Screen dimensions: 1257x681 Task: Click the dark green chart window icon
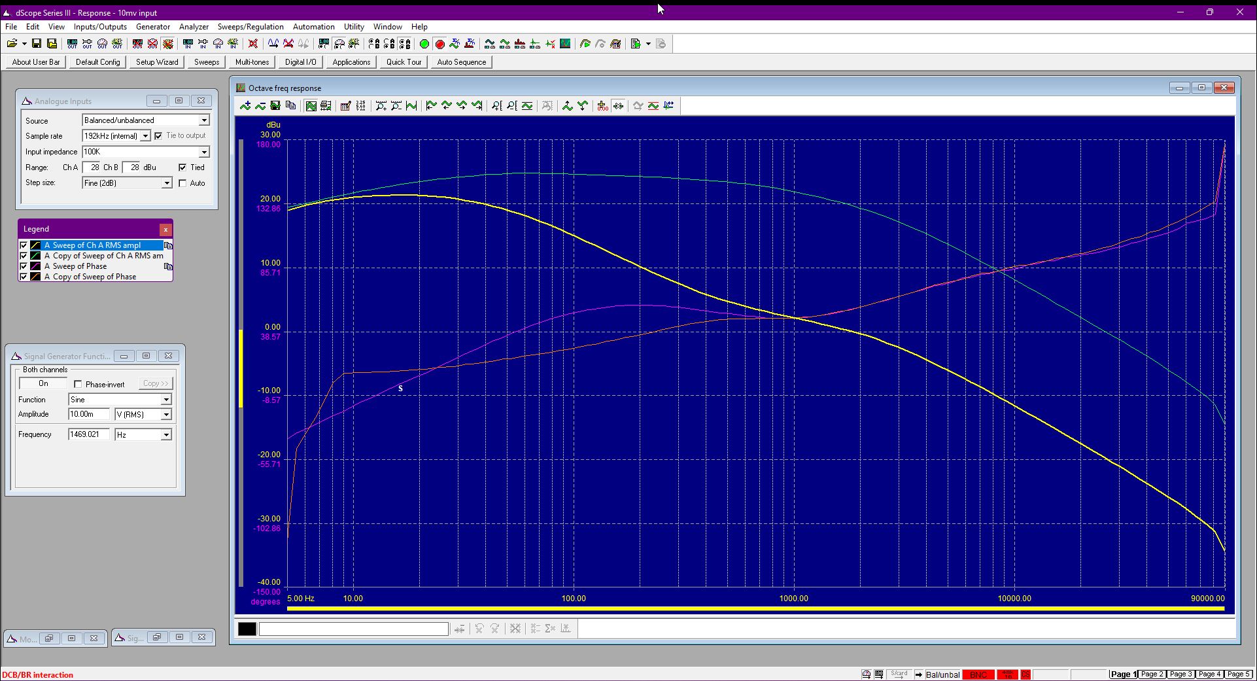point(565,44)
